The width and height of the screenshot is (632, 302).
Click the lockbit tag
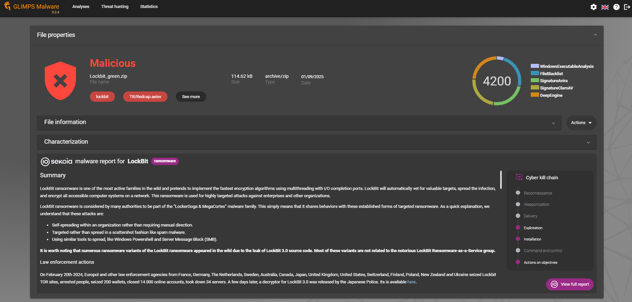(x=102, y=97)
